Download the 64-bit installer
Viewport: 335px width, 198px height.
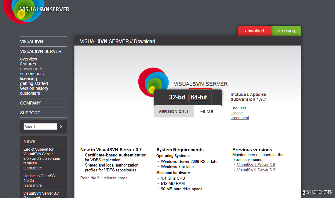(199, 97)
